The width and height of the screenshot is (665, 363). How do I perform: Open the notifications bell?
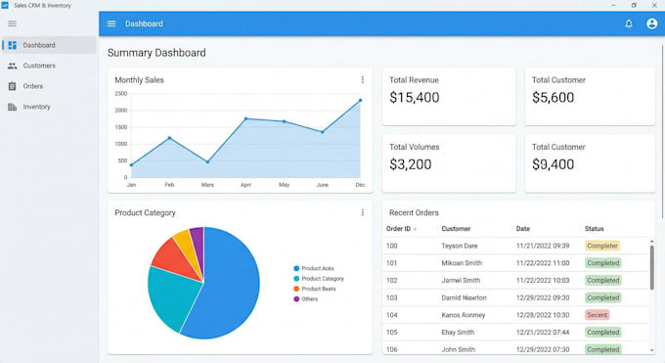tap(629, 23)
